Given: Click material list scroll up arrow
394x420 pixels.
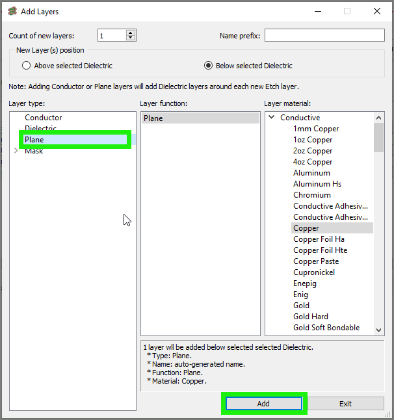Looking at the screenshot, I should coord(379,118).
